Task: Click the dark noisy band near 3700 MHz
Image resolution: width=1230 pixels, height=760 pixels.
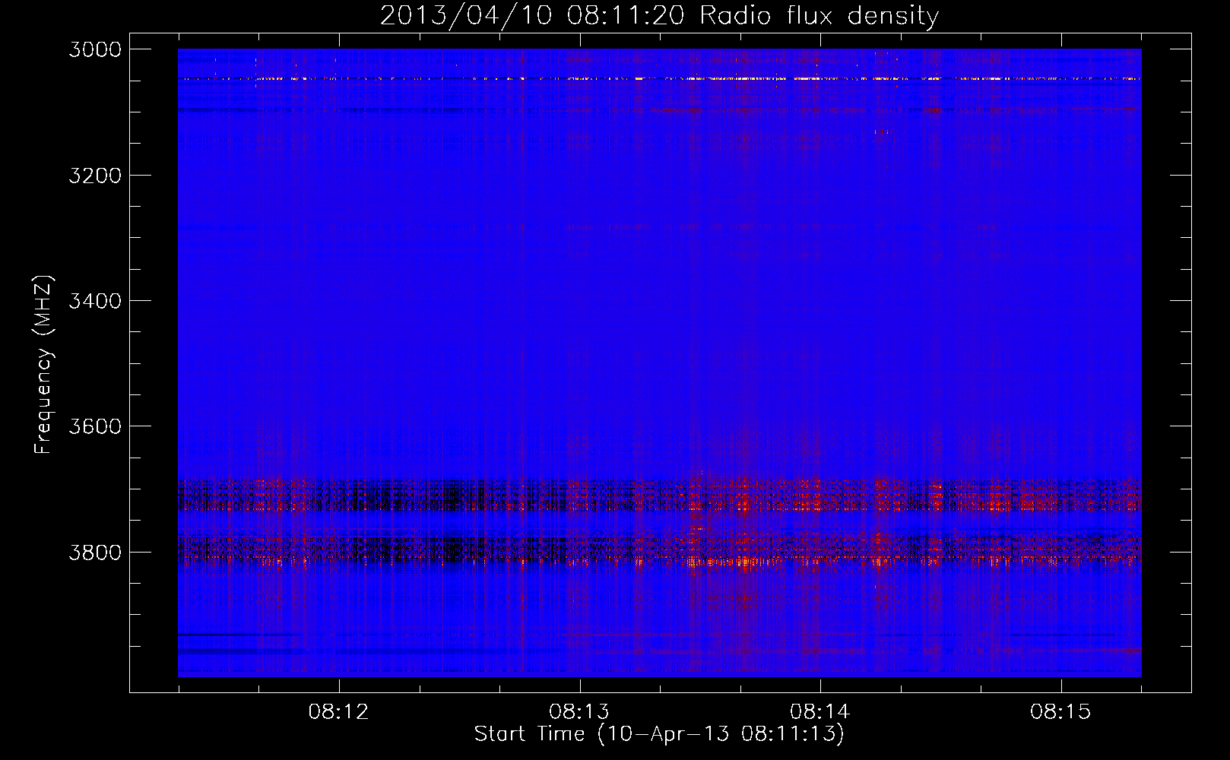Action: pos(660,495)
